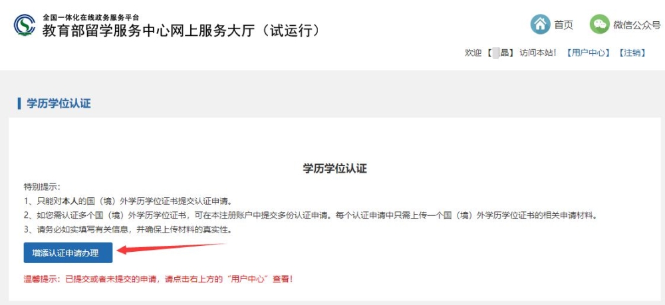The height and width of the screenshot is (305, 665).
Task: Click the small 全国一体化在线政务服务平台 caption
Action: (90, 18)
